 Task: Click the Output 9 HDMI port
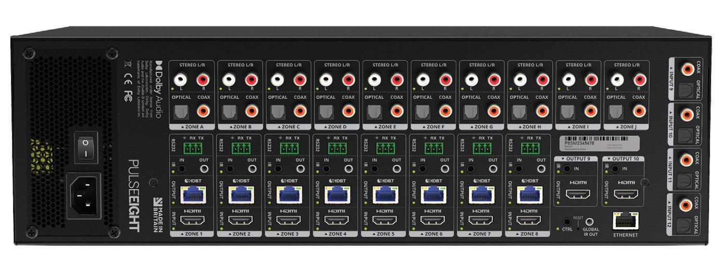[578, 195]
